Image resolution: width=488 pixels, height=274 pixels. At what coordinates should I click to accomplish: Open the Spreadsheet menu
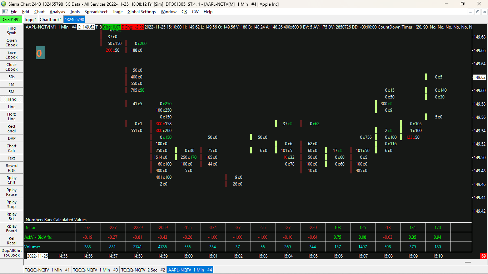click(x=96, y=12)
